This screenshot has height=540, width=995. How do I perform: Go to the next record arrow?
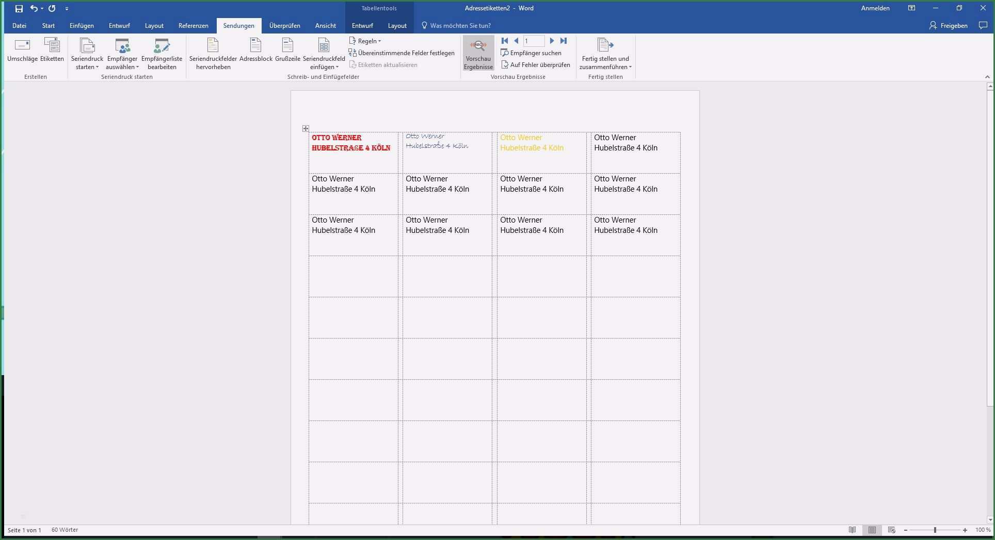coord(552,41)
